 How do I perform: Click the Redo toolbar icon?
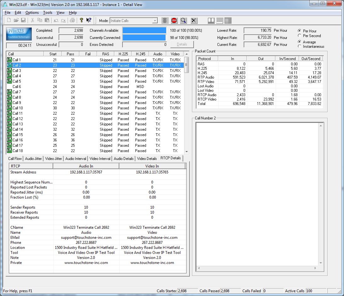[x=63, y=20]
